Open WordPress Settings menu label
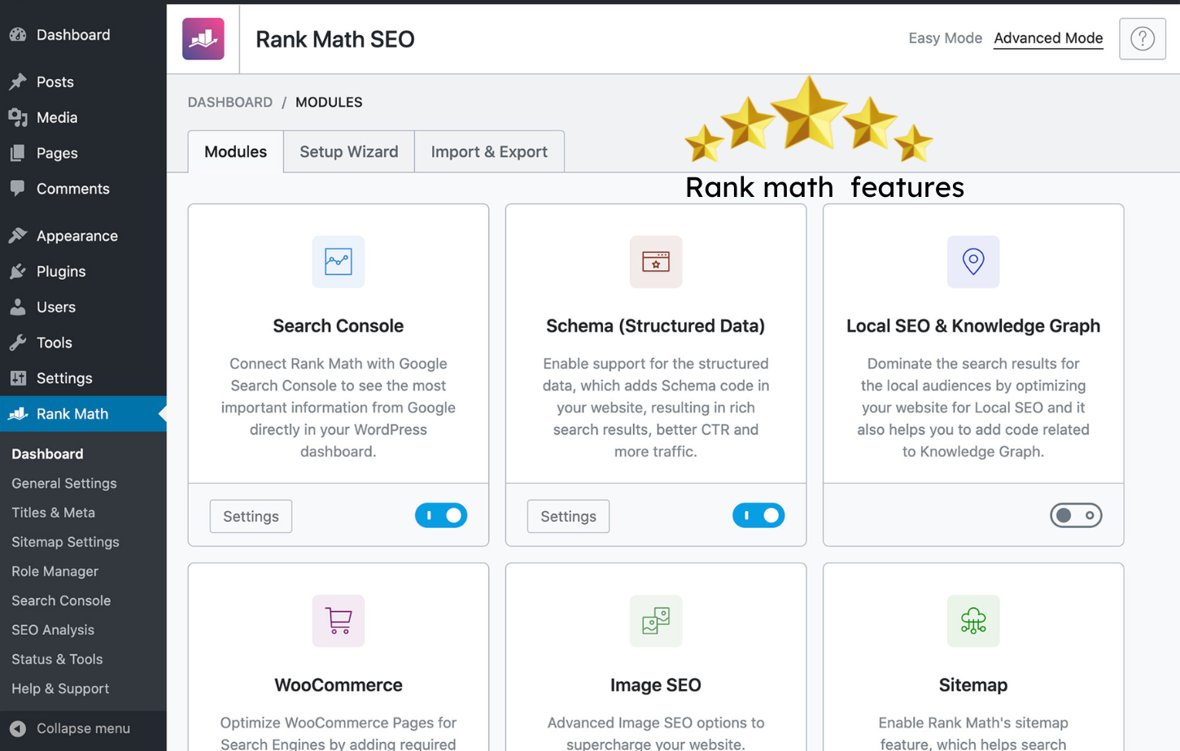Image resolution: width=1180 pixels, height=751 pixels. coord(64,378)
